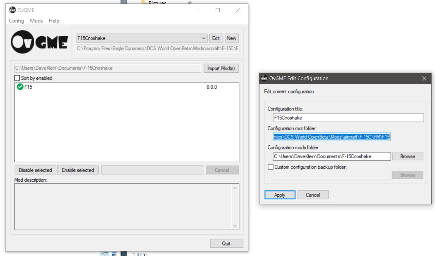Click the Edit Configuration dialog title icon

tap(264, 78)
